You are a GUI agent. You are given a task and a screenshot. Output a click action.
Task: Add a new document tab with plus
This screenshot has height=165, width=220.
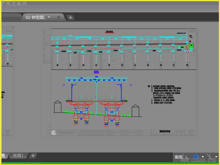pos(70,18)
